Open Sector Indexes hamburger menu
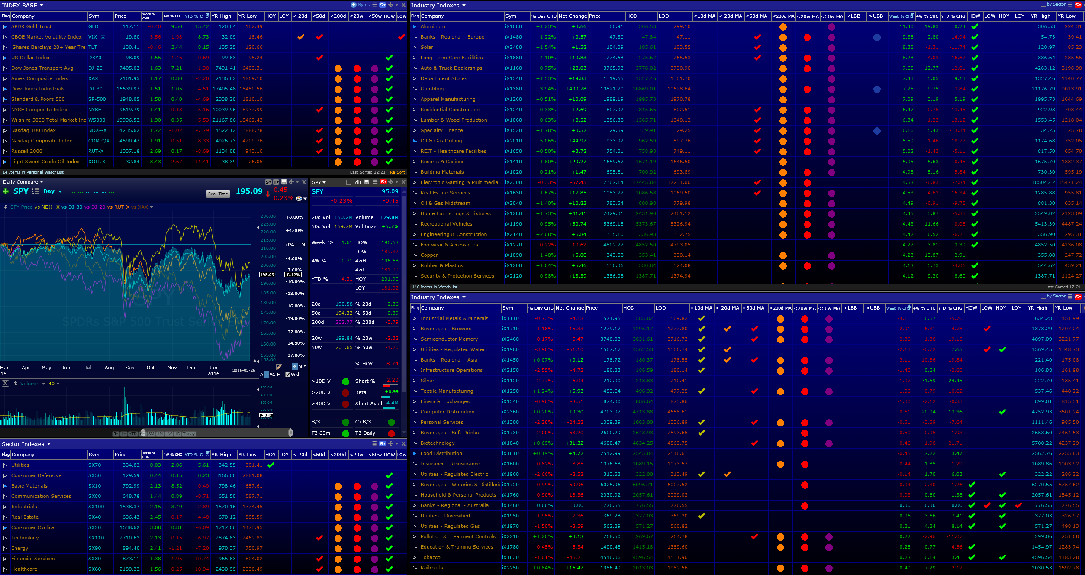Viewport: 1085px width, 575px height. [x=375, y=443]
